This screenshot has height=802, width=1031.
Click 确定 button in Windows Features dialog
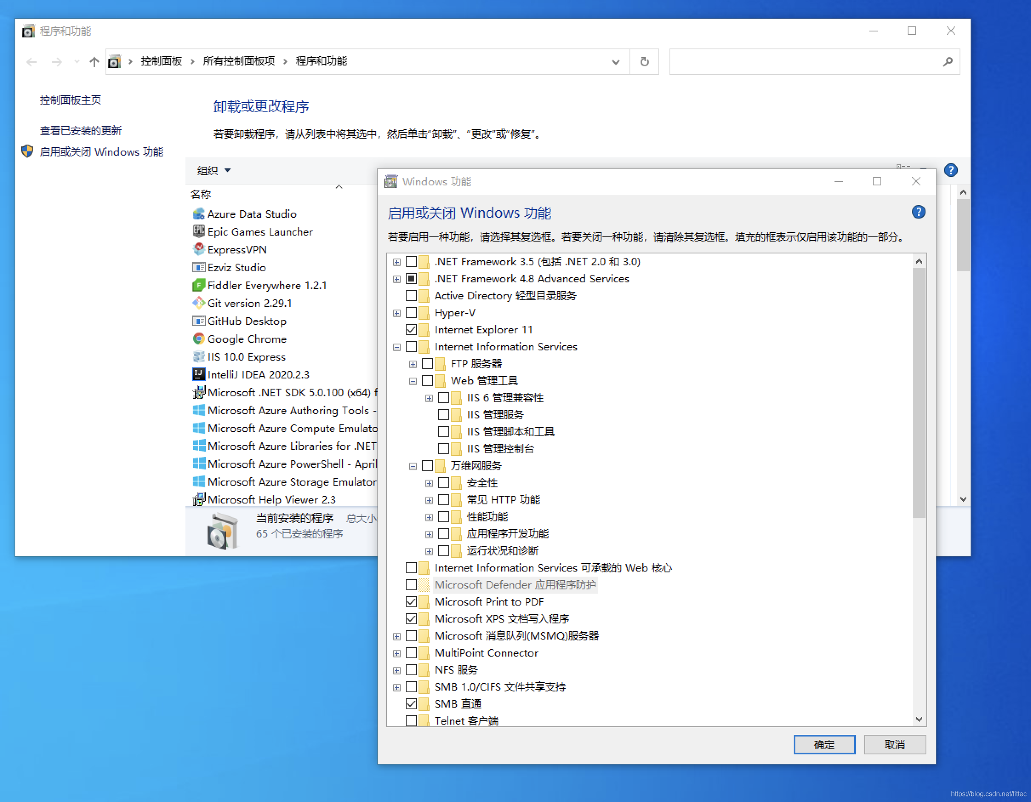[824, 745]
